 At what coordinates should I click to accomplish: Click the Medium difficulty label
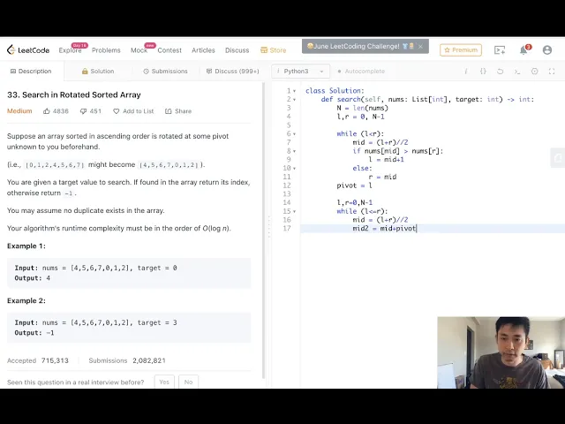point(19,111)
